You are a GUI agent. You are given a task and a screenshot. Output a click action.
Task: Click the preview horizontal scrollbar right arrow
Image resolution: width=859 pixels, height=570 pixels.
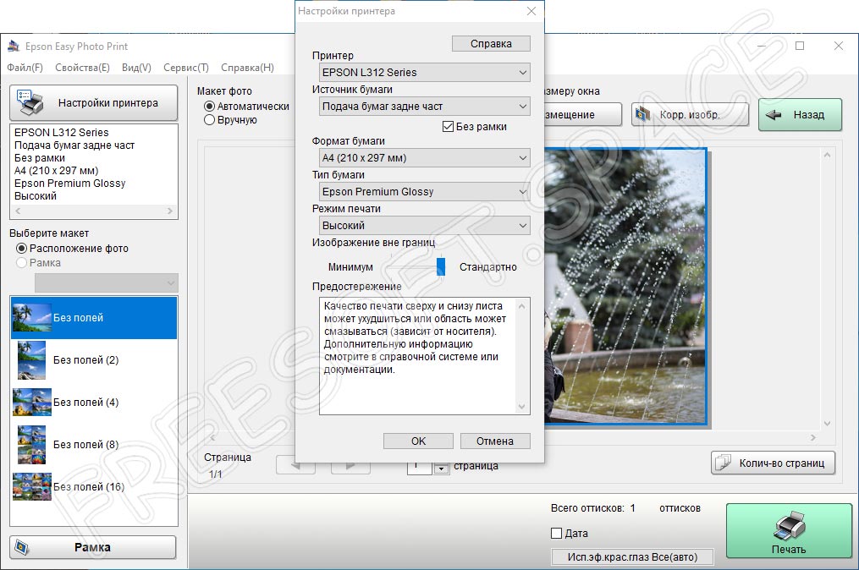point(813,437)
